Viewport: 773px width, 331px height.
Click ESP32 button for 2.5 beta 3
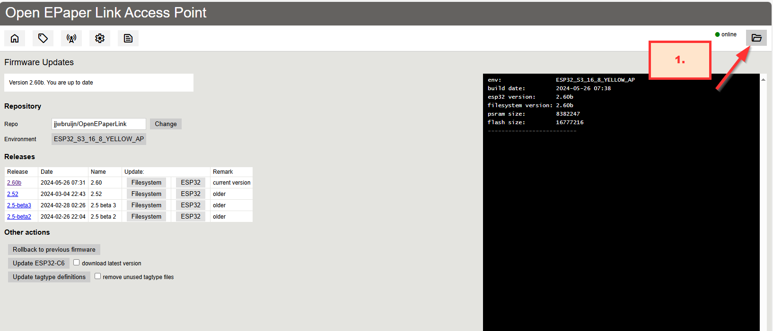point(191,205)
